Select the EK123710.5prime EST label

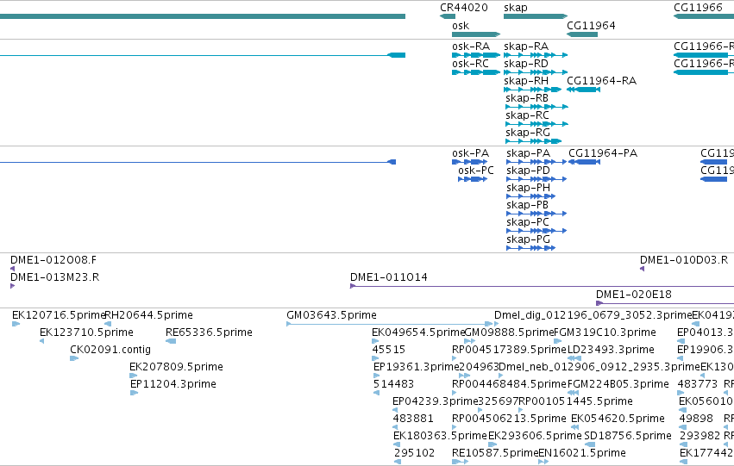[x=86, y=332]
